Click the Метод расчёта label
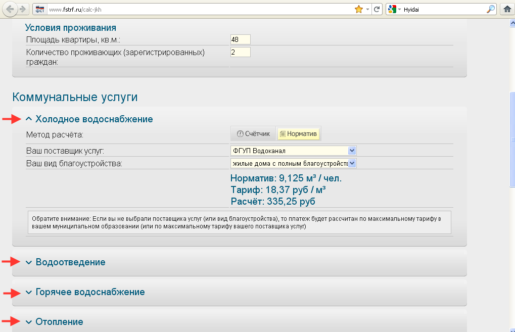Viewport: 515px width, 332px height. tap(55, 134)
